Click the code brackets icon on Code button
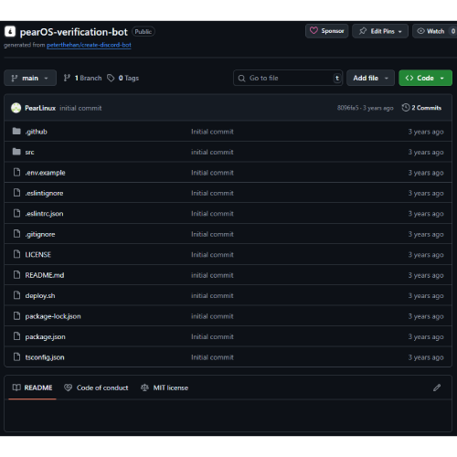The height and width of the screenshot is (457, 457). coord(409,78)
